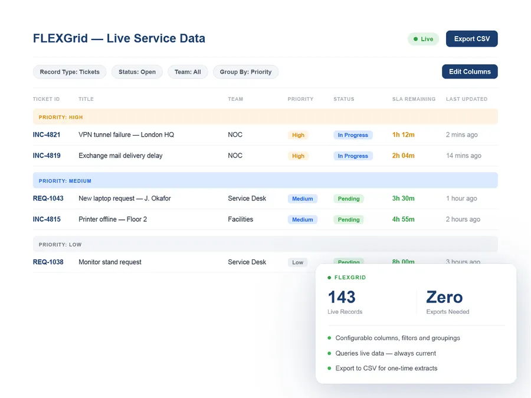Click the Medium priority badge for INC-4815
531x398 pixels.
point(303,220)
